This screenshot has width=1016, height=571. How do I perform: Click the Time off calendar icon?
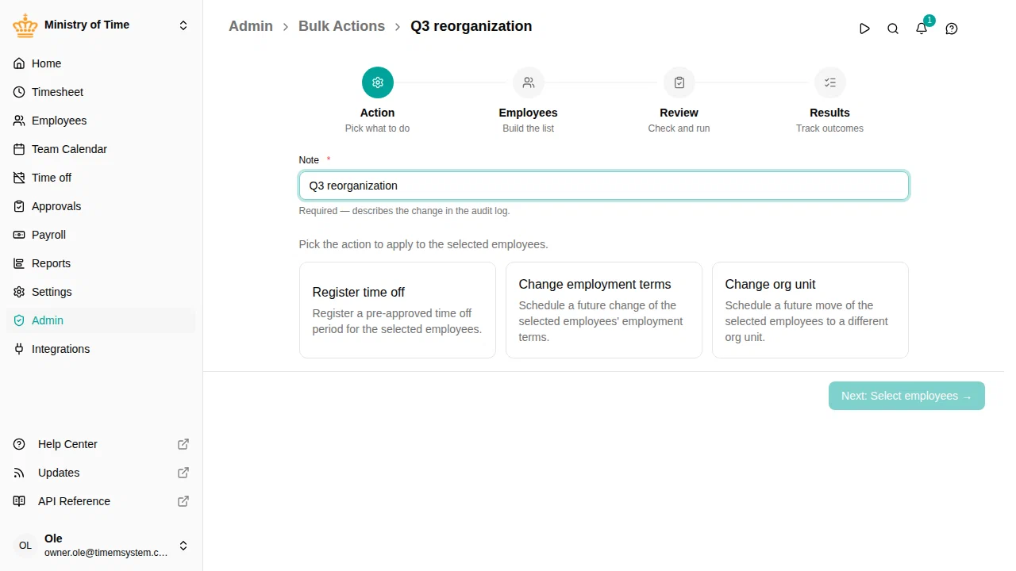coord(19,178)
